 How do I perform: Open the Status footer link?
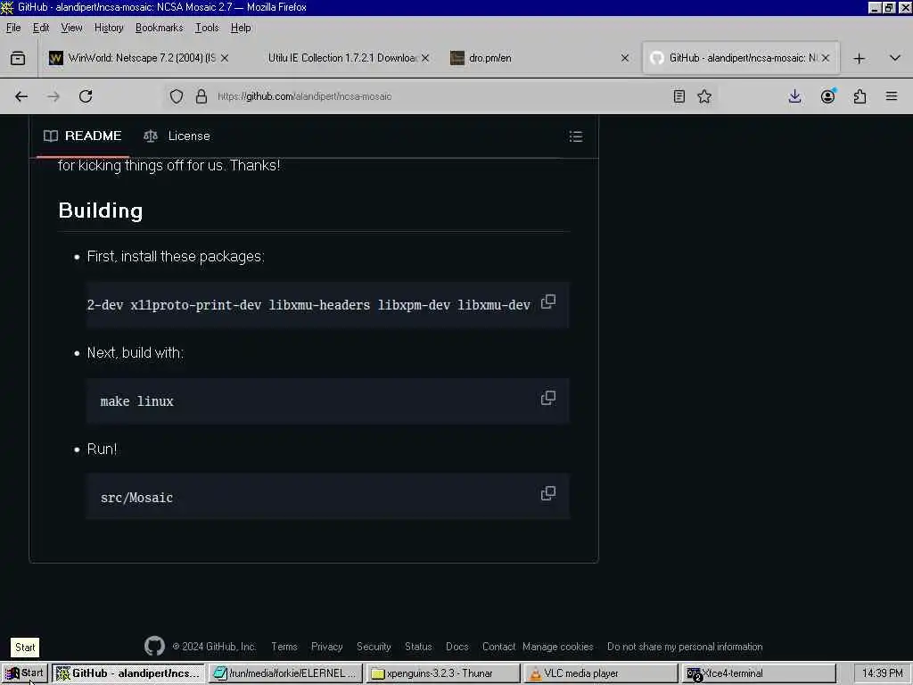pos(418,647)
